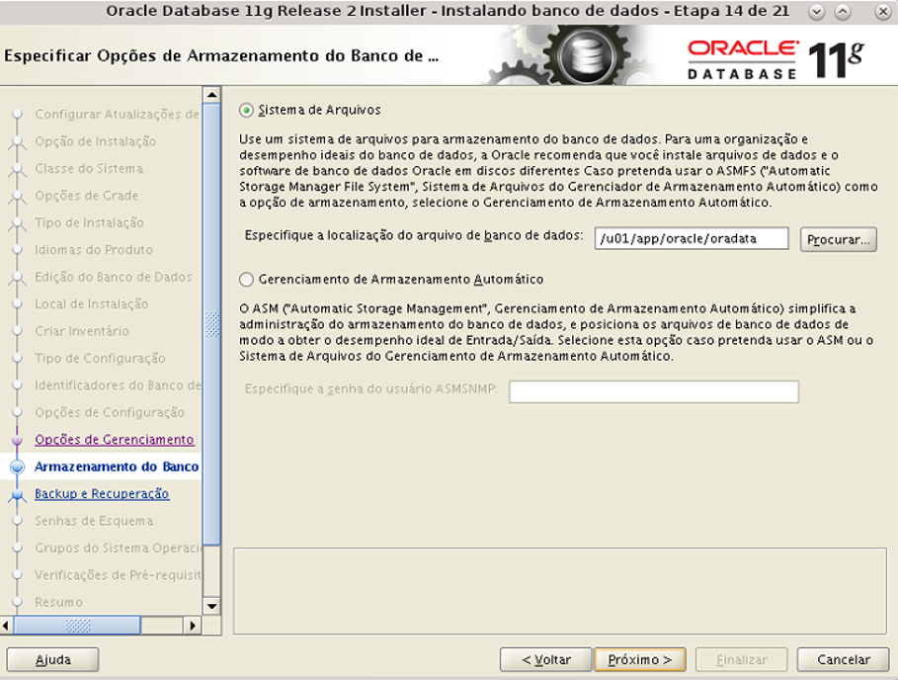Open the Ajuda help button
Screen dimensions: 898x680
52,660
